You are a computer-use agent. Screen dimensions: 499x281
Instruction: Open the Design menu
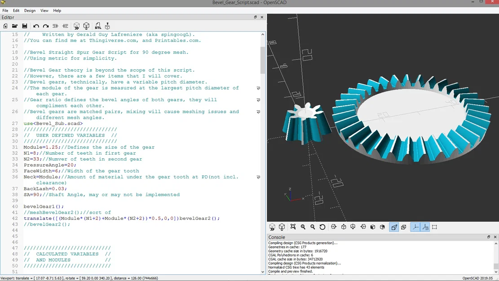[30, 10]
